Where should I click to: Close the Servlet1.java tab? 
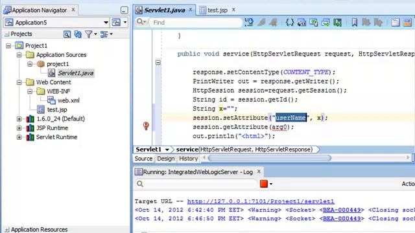click(190, 10)
